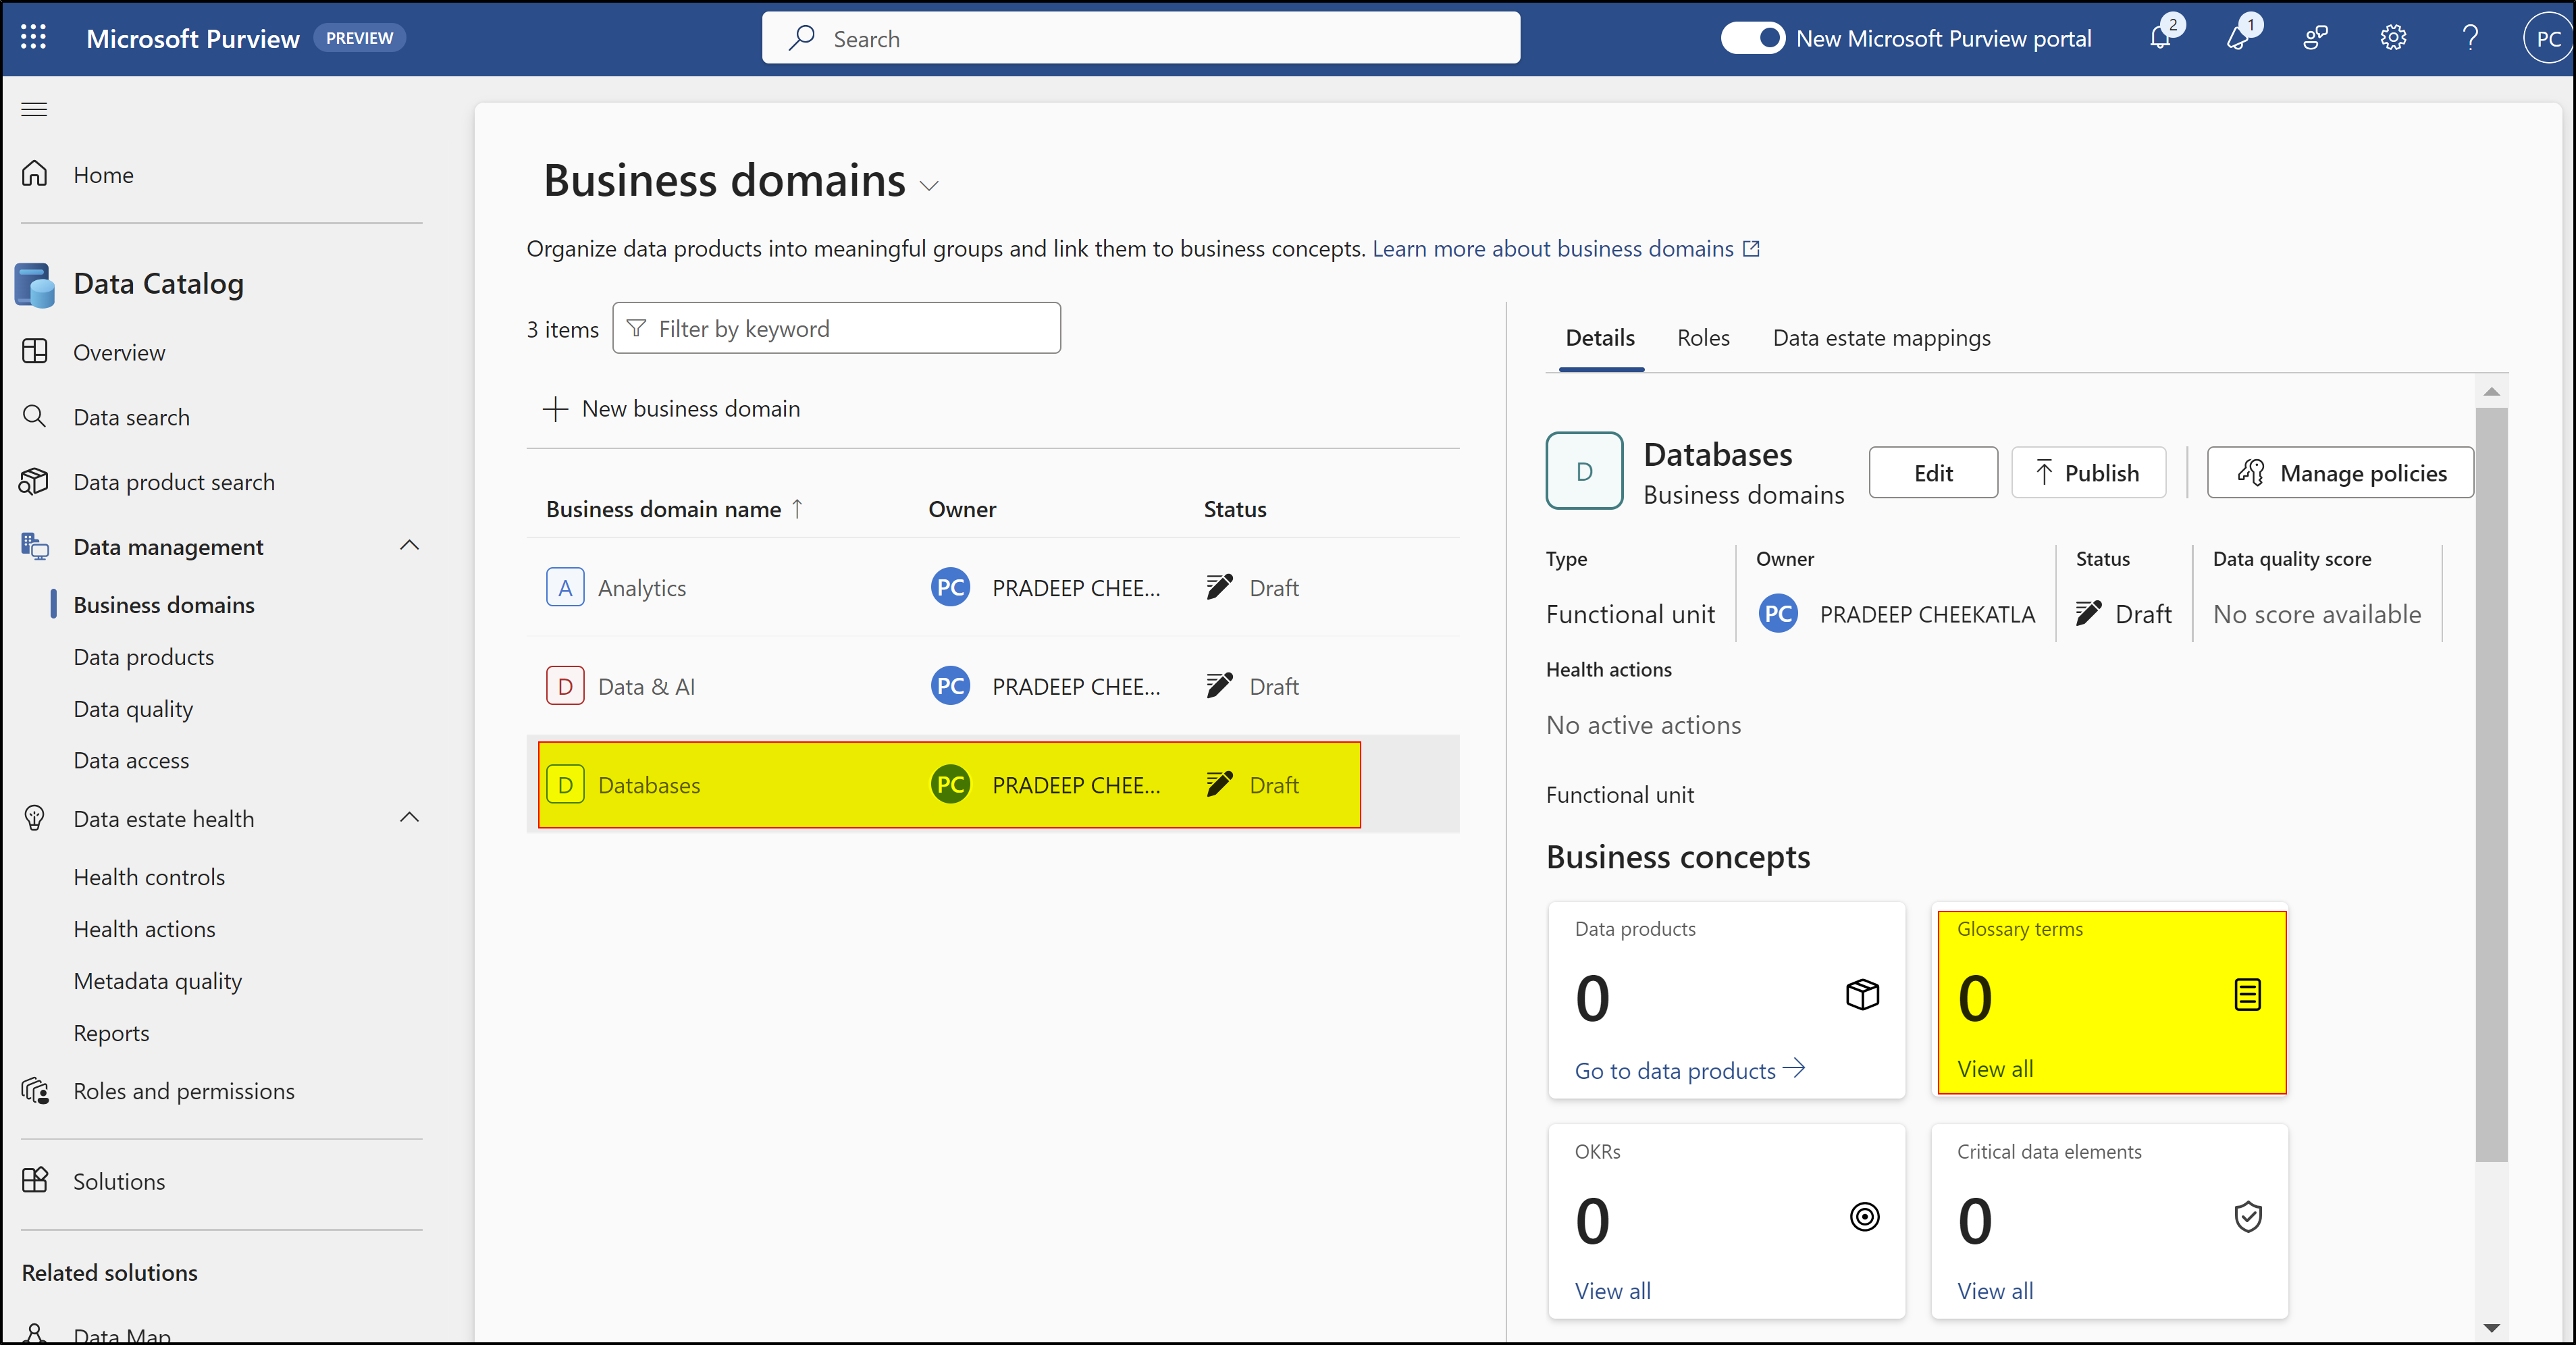Screen dimensions: 2576x1345
Task: Open Data access in sidebar
Action: [x=131, y=760]
